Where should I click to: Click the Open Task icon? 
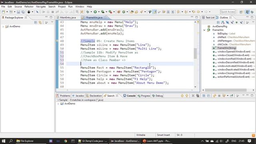(x=136, y=12)
